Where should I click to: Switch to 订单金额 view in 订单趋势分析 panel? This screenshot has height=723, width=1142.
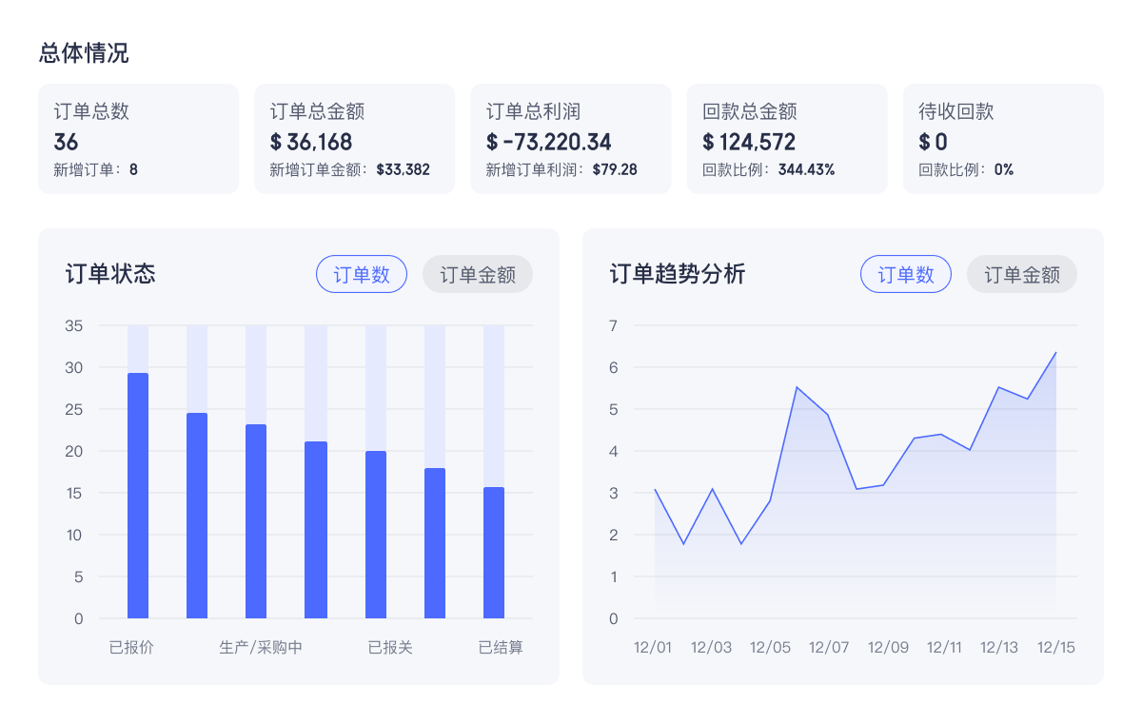tap(1021, 274)
